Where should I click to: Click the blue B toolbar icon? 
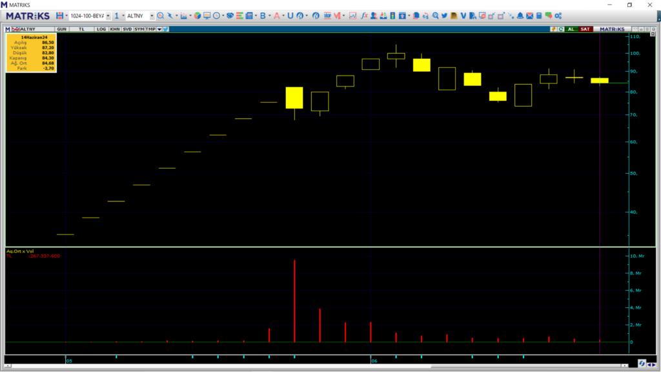263,15
